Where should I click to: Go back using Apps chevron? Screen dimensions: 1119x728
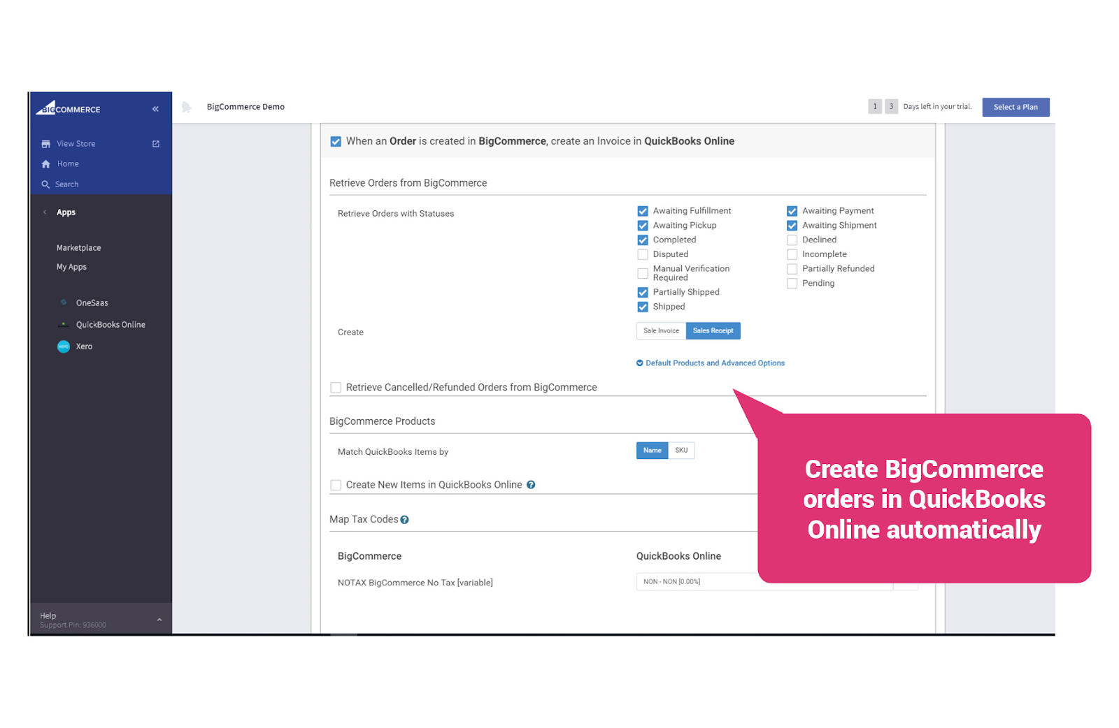click(x=45, y=212)
